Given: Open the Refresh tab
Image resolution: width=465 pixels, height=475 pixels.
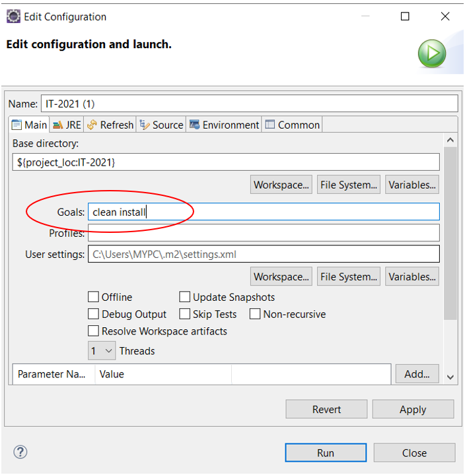Looking at the screenshot, I should (x=110, y=125).
